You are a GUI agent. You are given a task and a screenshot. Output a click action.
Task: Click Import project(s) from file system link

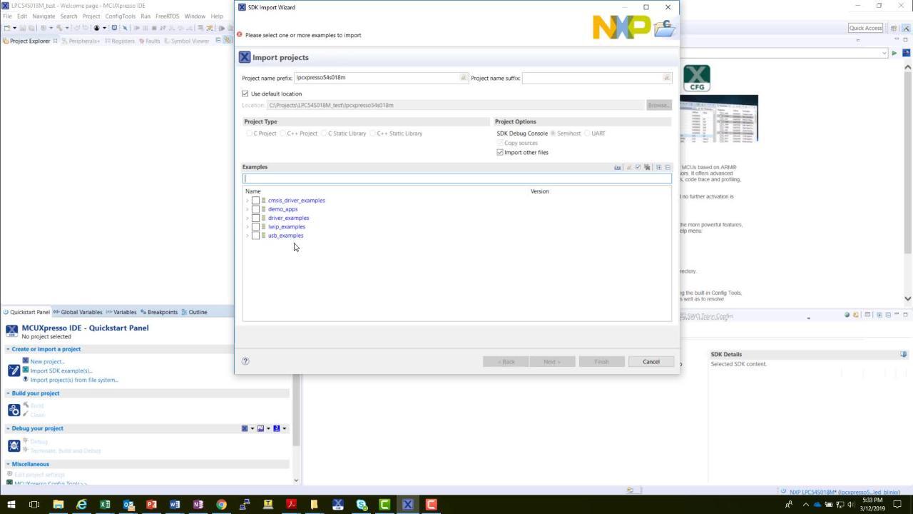(x=74, y=380)
